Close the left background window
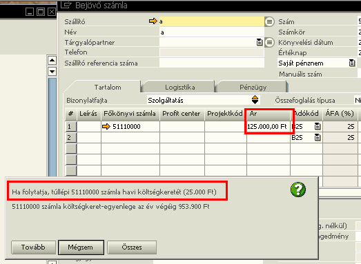Image resolution: width=361 pixels, height=264 pixels. click(52, 12)
